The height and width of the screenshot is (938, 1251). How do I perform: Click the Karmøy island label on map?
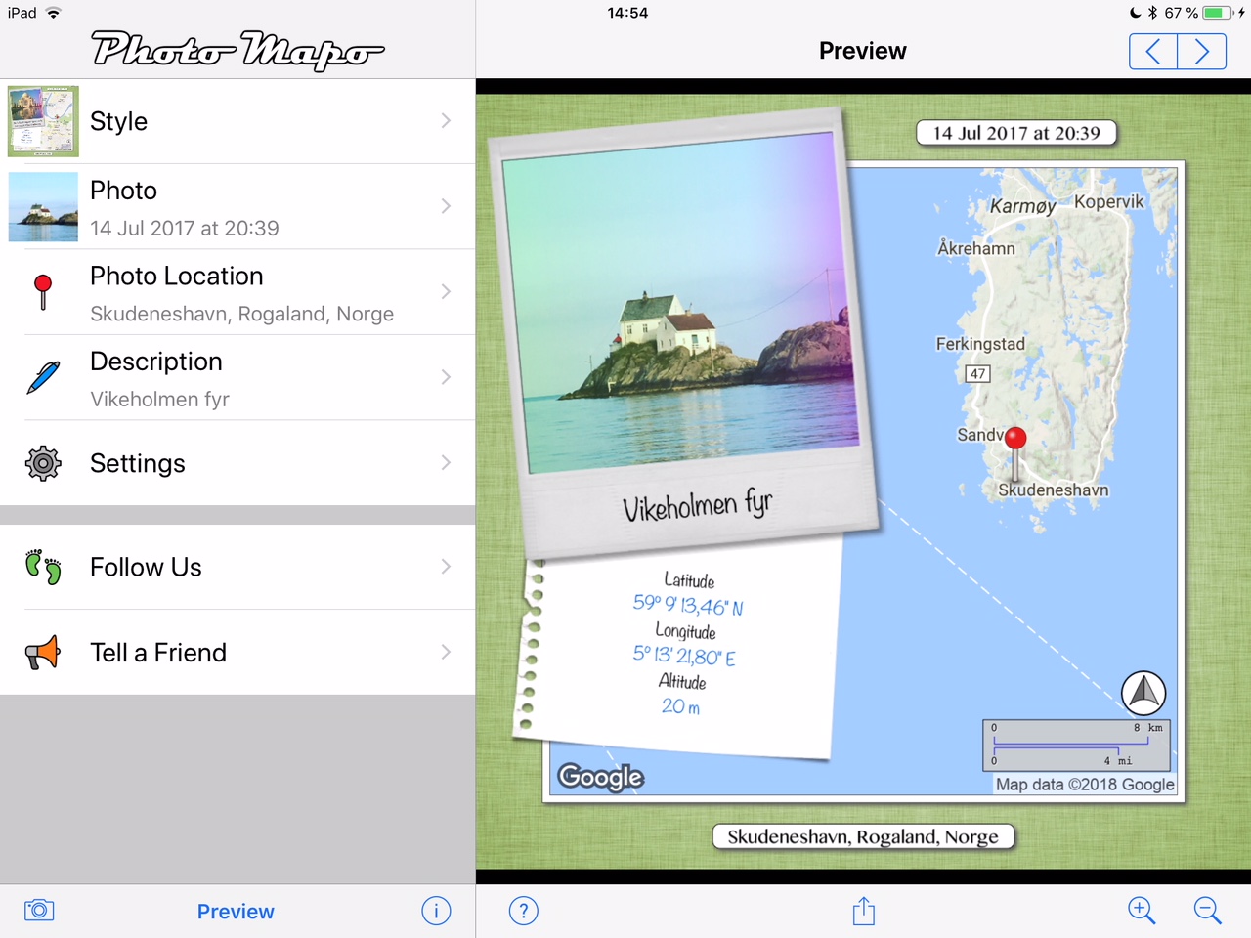[x=1022, y=206]
